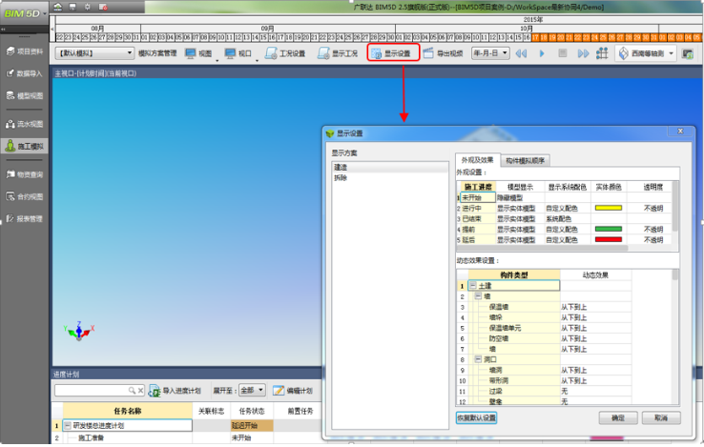This screenshot has height=447, width=704.
Task: Click 确定 in the 显示设置 dialog
Action: tap(618, 417)
